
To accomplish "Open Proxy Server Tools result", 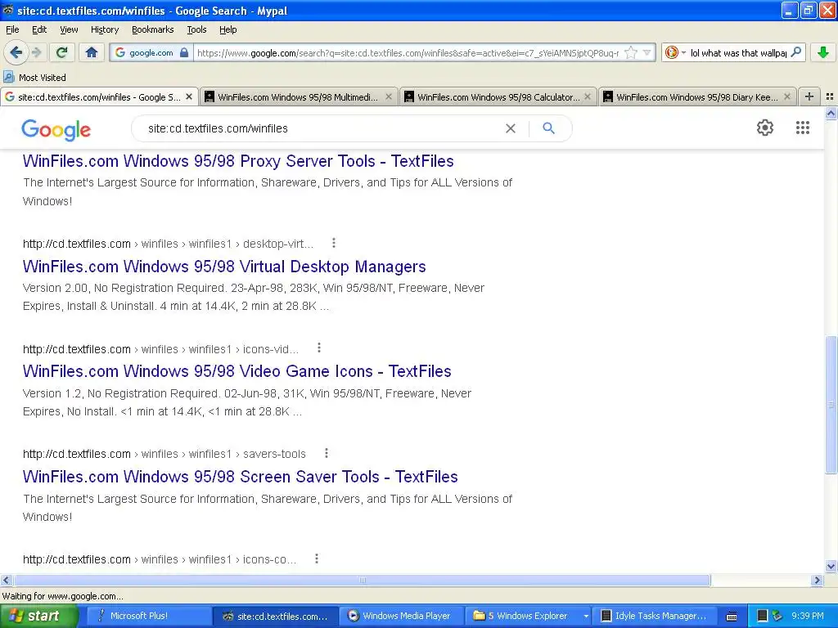I will point(238,161).
